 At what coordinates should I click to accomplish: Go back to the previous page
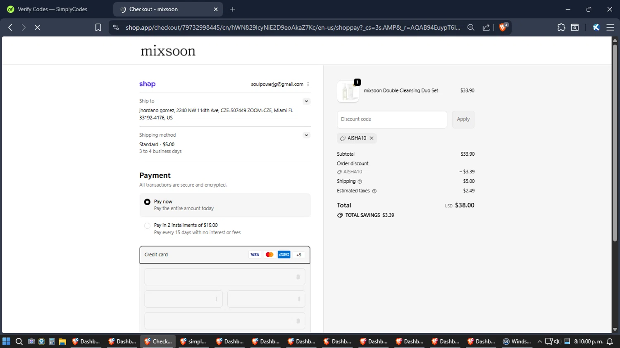pos(10,27)
